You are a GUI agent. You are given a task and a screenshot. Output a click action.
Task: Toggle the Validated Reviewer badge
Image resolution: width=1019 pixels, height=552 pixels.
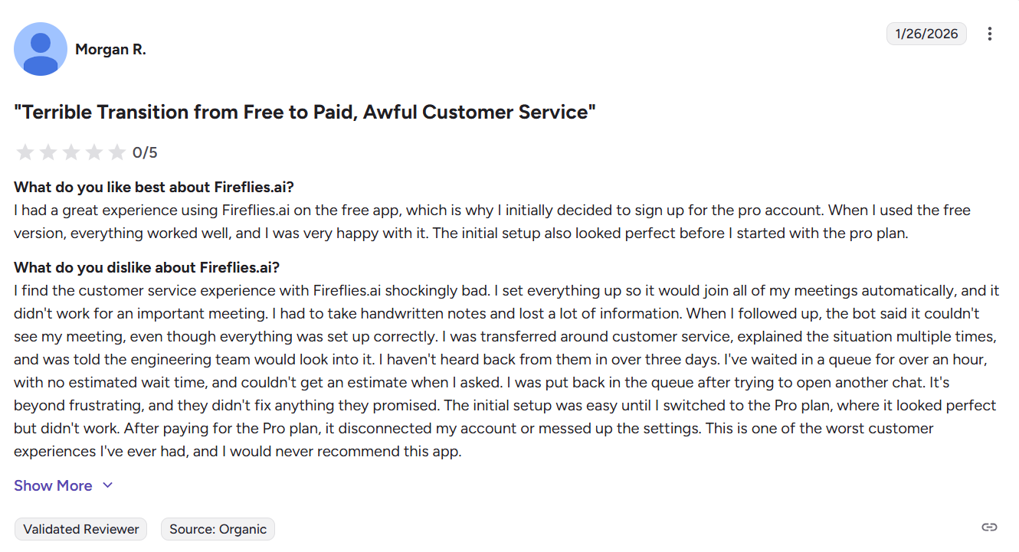point(80,528)
